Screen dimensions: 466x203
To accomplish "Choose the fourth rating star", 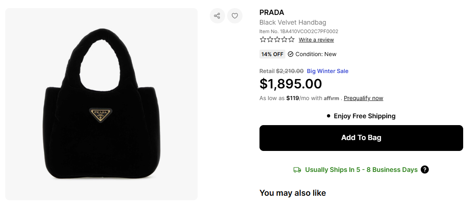I will (284, 40).
